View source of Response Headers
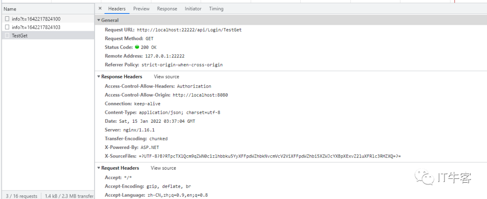Image resolution: width=487 pixels, height=199 pixels. pyautogui.click(x=166, y=77)
